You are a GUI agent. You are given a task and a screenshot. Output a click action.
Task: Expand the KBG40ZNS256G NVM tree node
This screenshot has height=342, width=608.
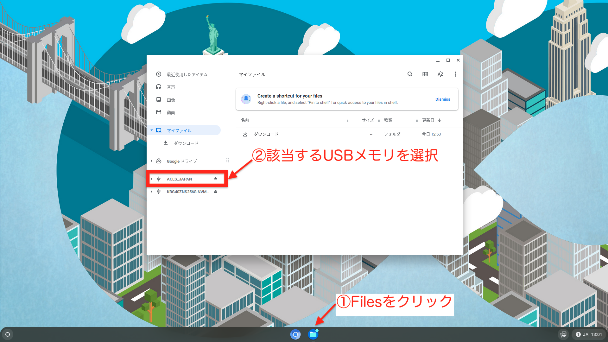tap(152, 192)
